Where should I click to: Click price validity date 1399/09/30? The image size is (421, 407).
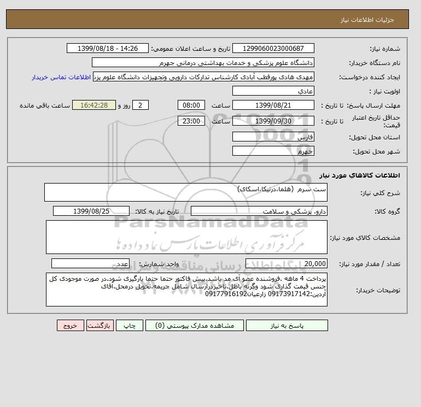click(x=273, y=121)
